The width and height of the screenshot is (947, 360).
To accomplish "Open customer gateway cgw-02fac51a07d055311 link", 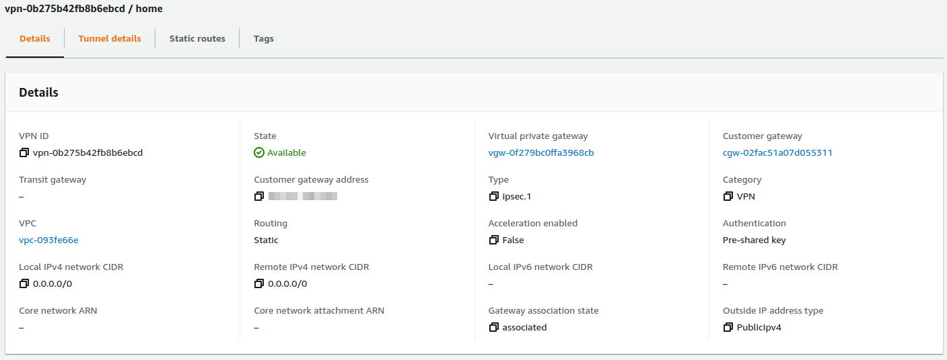I will (777, 153).
